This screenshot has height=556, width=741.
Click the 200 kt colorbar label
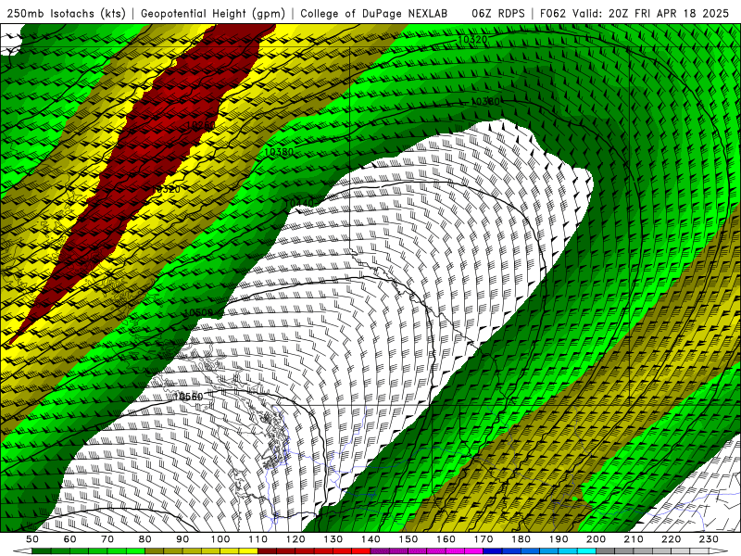pyautogui.click(x=597, y=539)
